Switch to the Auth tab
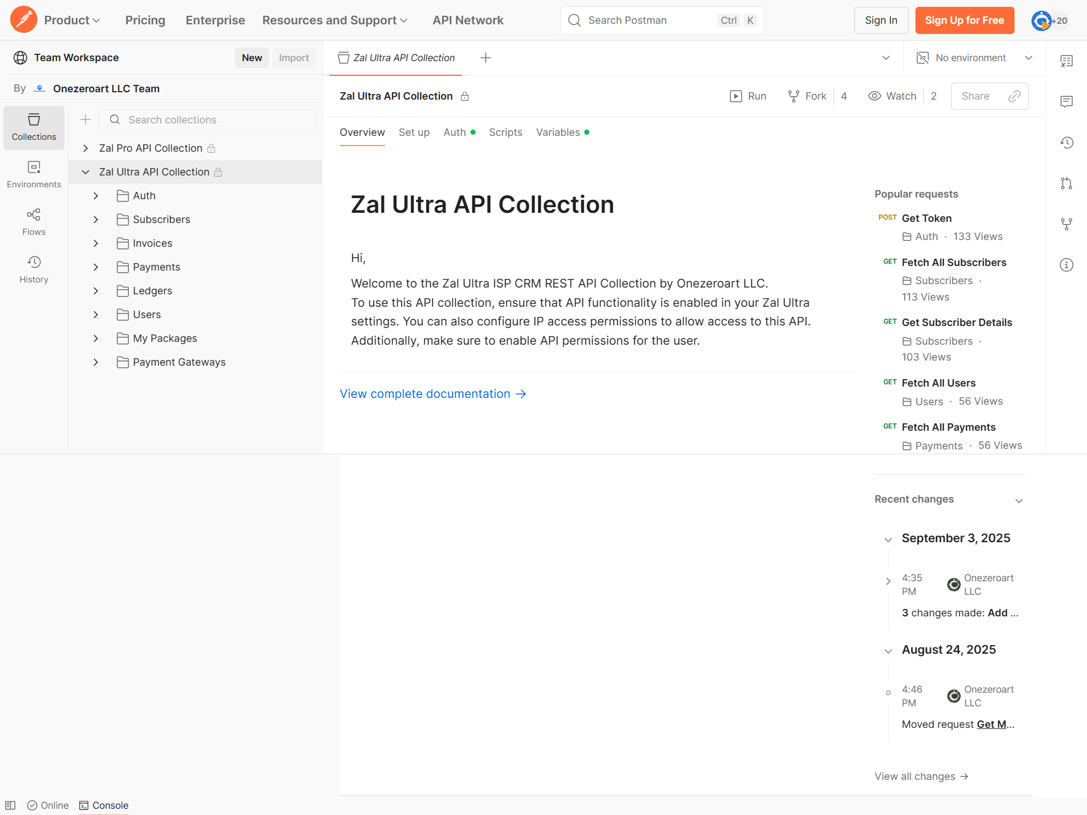 click(x=459, y=132)
